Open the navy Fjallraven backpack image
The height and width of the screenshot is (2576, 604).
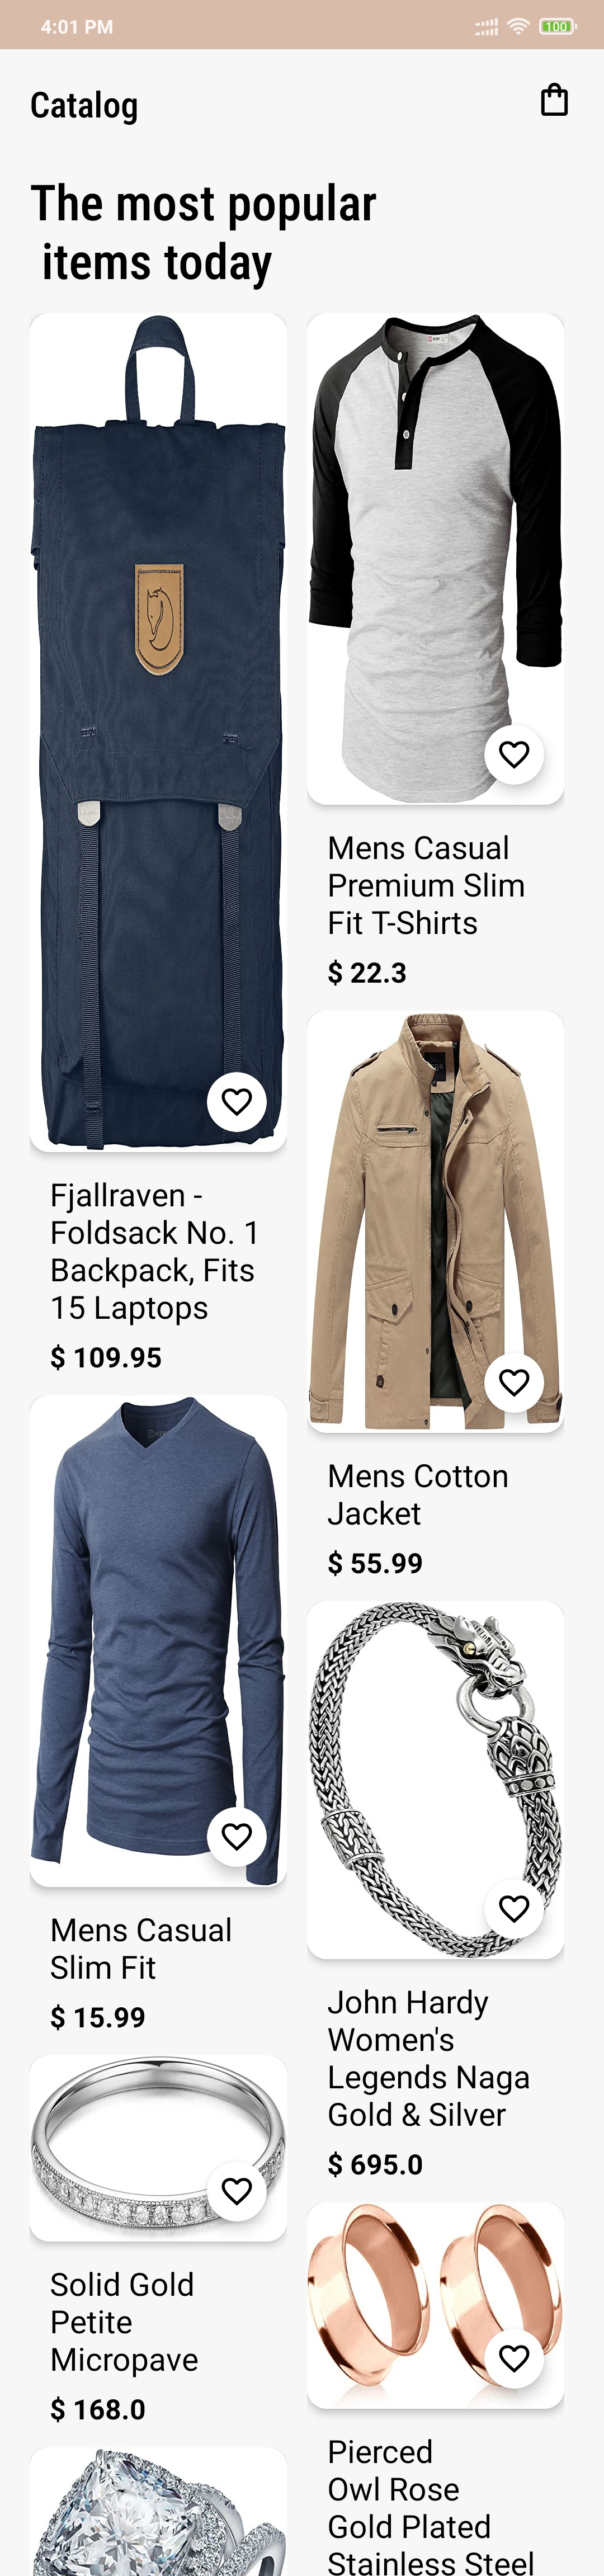point(158,732)
